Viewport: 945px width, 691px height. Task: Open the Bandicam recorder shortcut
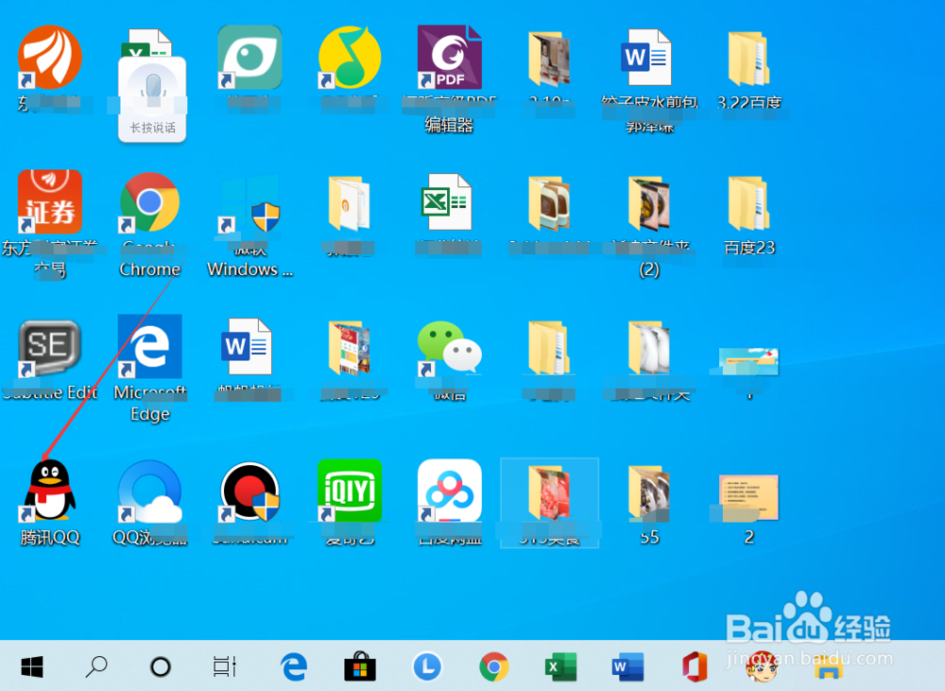point(249,491)
